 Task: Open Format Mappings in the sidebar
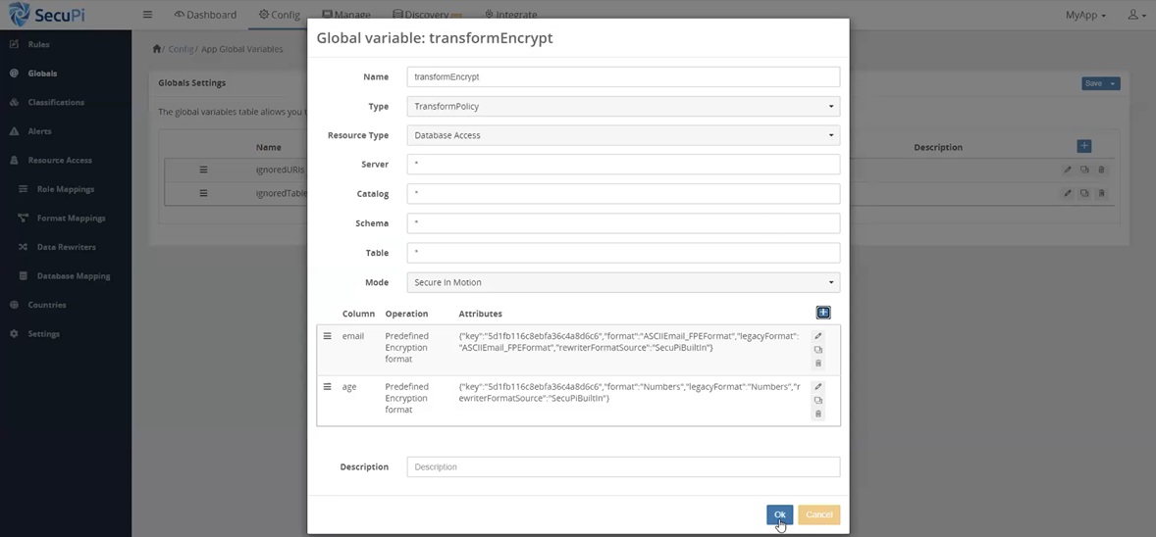pos(71,219)
